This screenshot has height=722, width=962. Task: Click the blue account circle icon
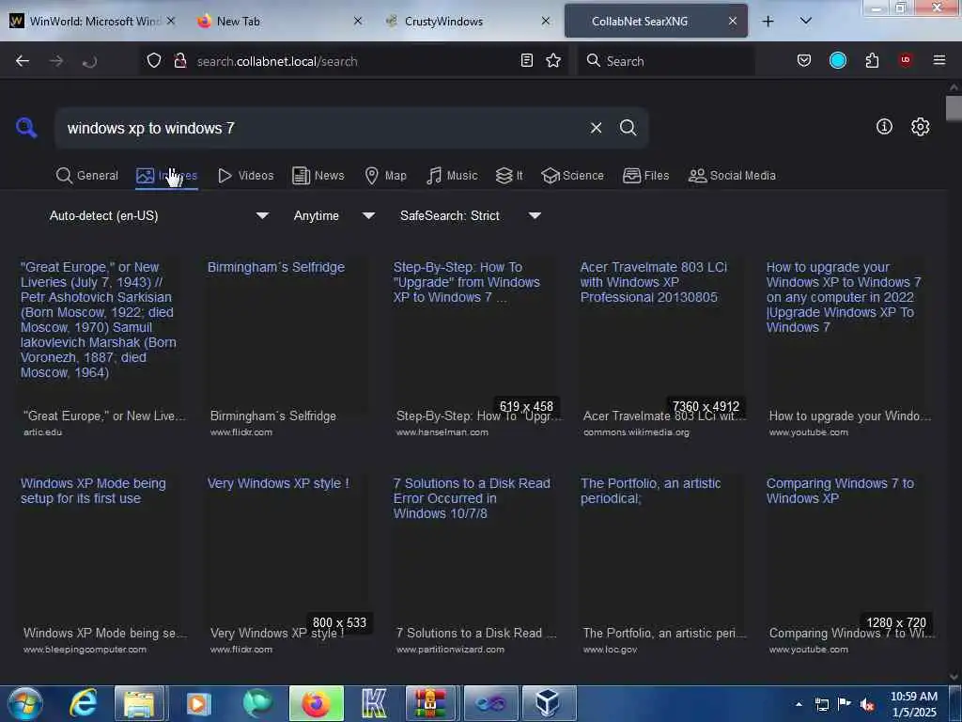click(837, 60)
